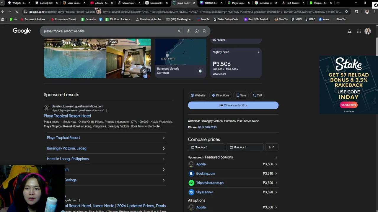Start voice search with the microphone icon
Viewport: 378px width, 212px height.
tap(189, 31)
